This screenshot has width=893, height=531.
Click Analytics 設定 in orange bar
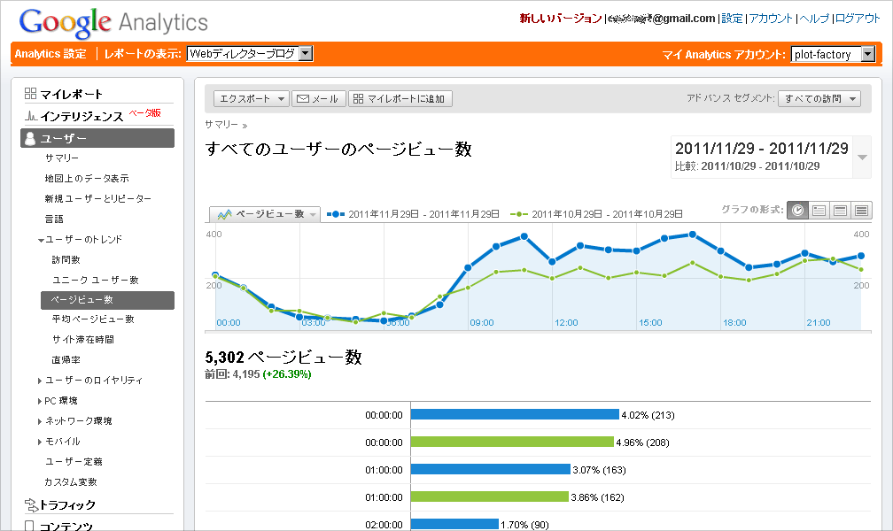[50, 54]
